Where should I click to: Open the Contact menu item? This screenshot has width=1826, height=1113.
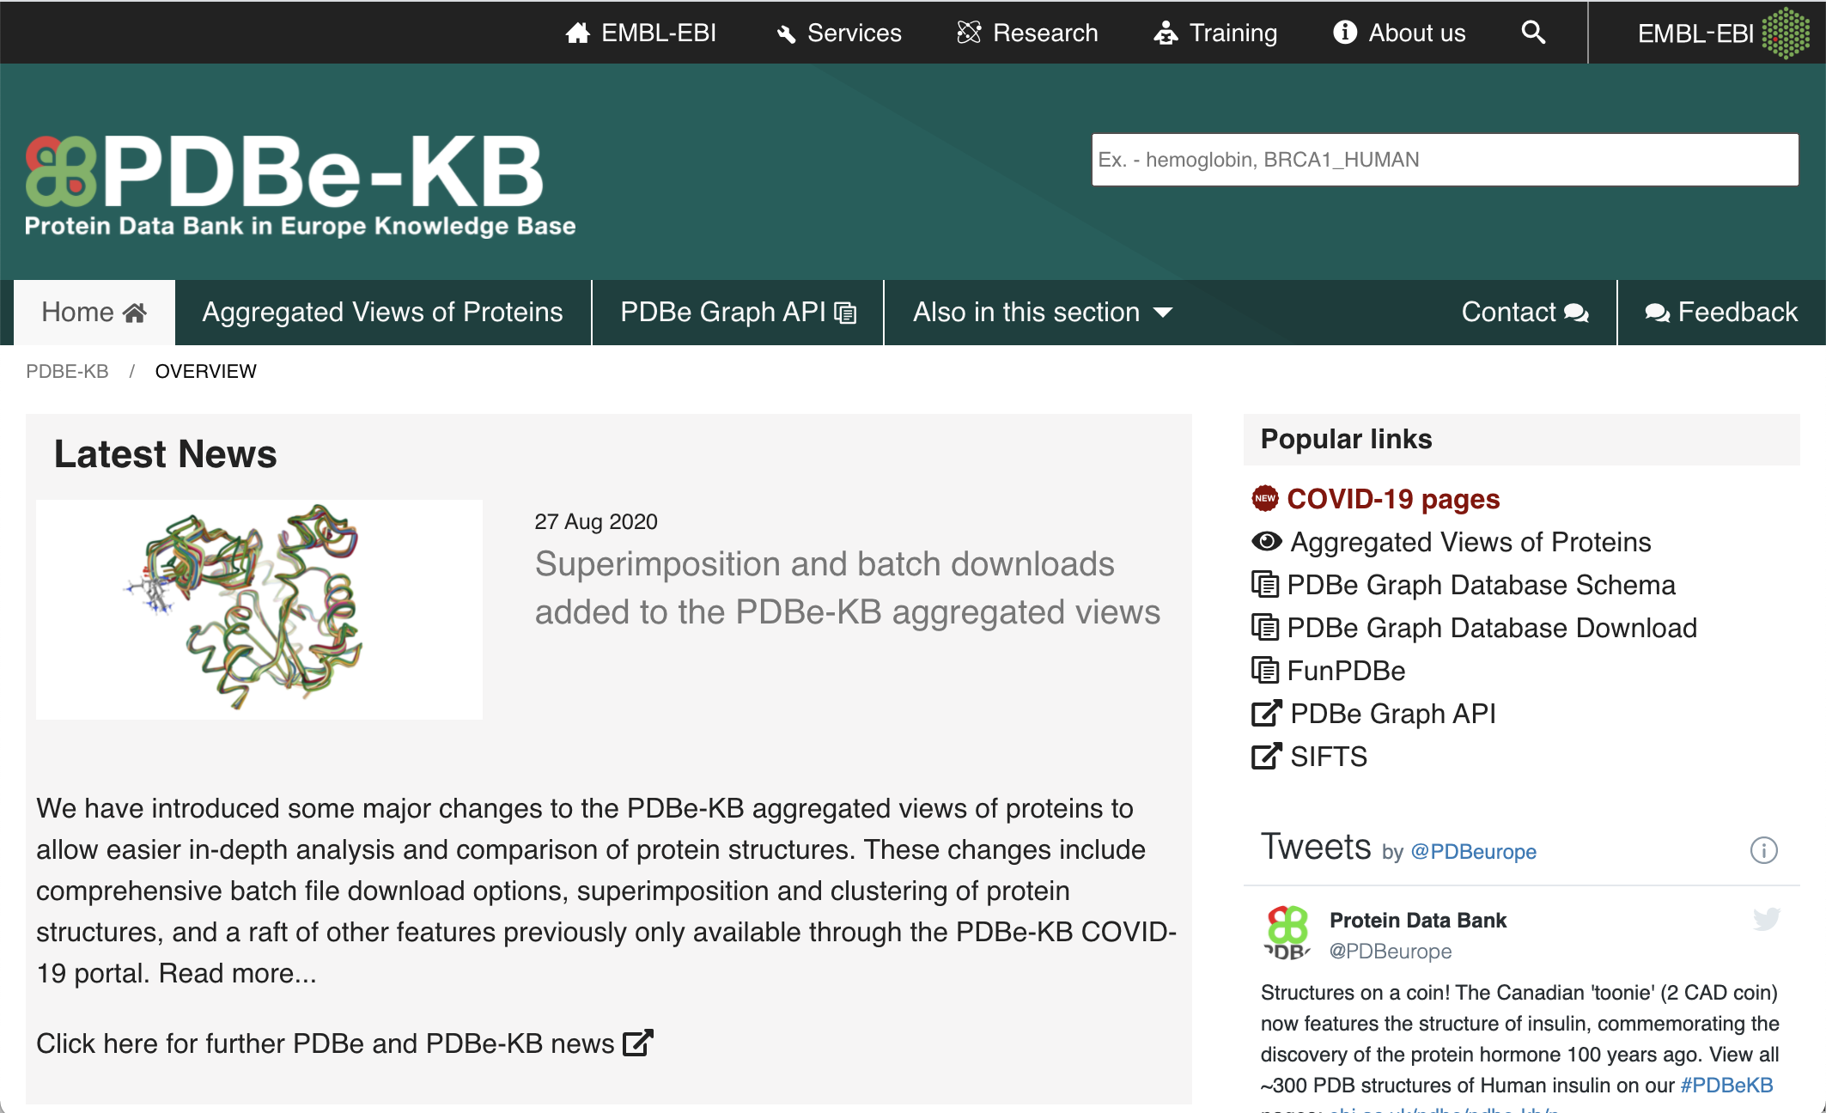(1525, 312)
